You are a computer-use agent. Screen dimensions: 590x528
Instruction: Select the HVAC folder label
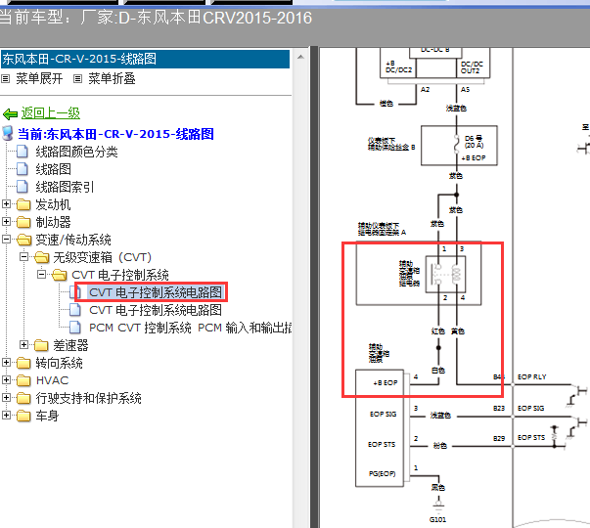tap(52, 380)
